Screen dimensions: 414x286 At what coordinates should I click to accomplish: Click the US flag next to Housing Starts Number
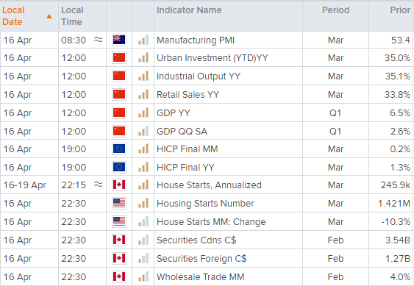pyautogui.click(x=119, y=204)
